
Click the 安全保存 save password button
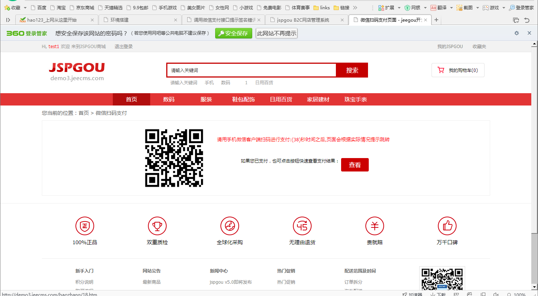pyautogui.click(x=234, y=33)
